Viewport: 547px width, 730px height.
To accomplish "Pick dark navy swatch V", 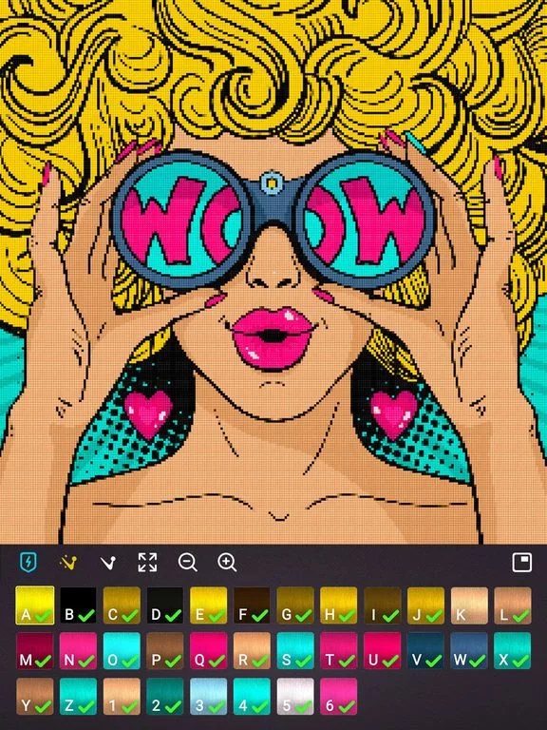I will click(x=425, y=651).
